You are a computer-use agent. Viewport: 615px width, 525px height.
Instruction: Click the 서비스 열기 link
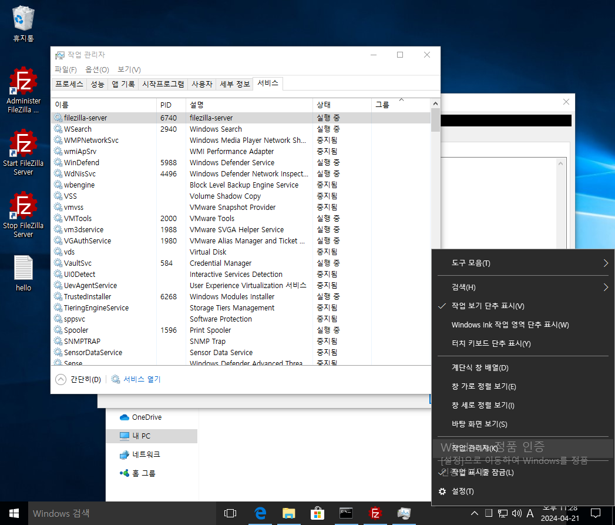142,379
